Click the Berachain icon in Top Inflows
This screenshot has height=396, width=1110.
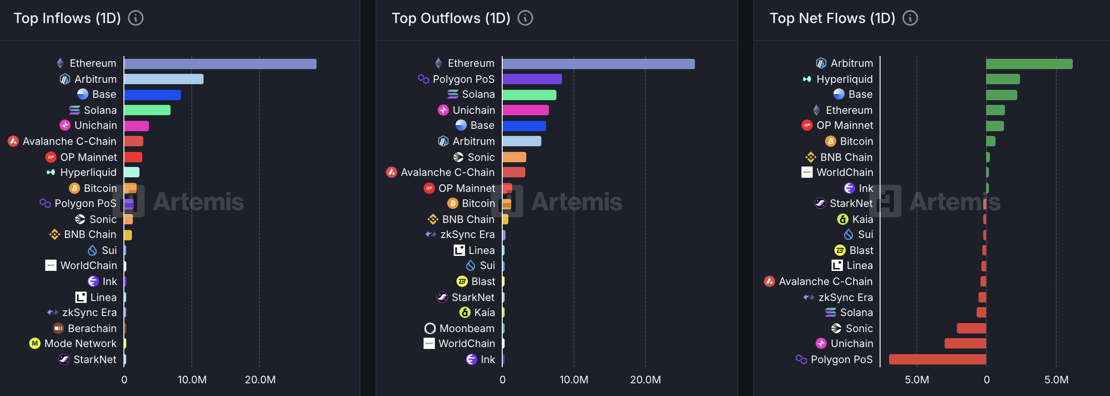click(58, 328)
